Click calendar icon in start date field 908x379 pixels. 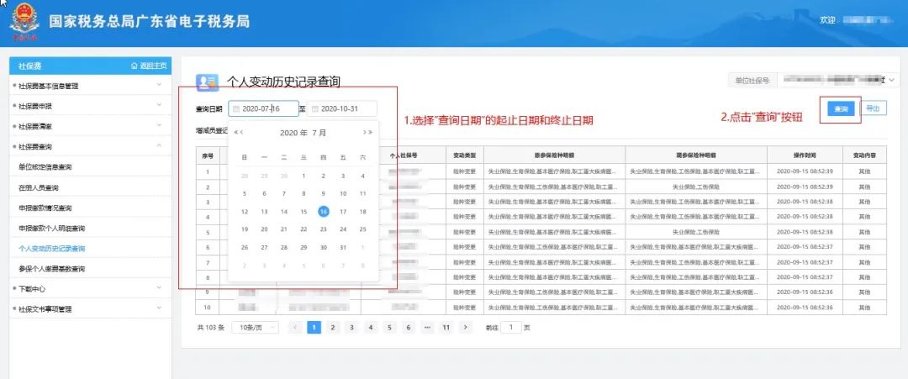pyautogui.click(x=236, y=108)
